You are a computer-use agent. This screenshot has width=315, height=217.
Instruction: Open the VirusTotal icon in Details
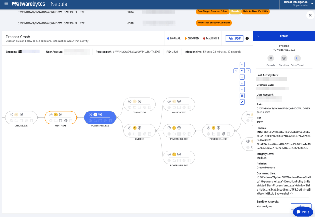297,58
